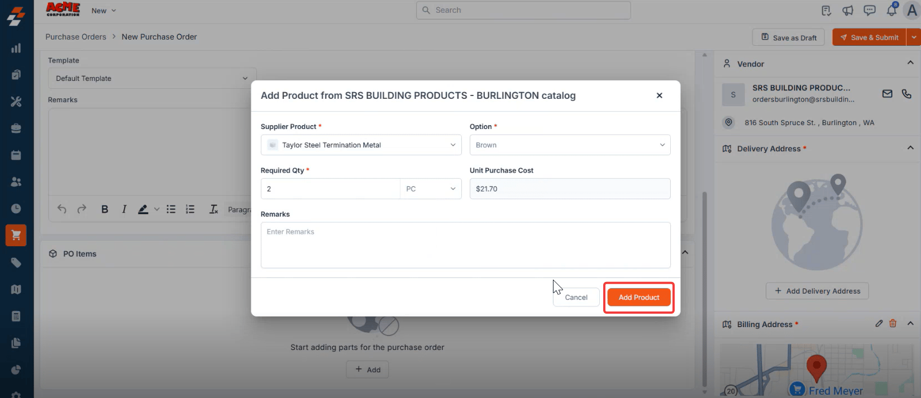
Task: Open the clock timesheet sidebar icon
Action: point(16,209)
